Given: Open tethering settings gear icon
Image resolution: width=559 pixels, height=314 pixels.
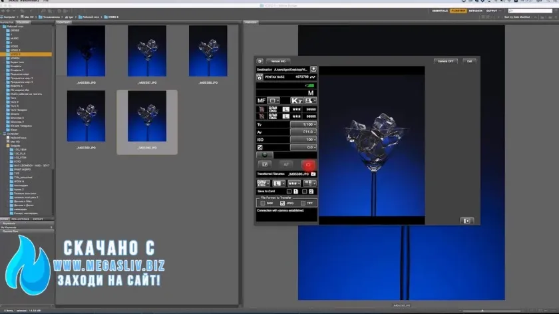Looking at the screenshot, I should point(260,61).
